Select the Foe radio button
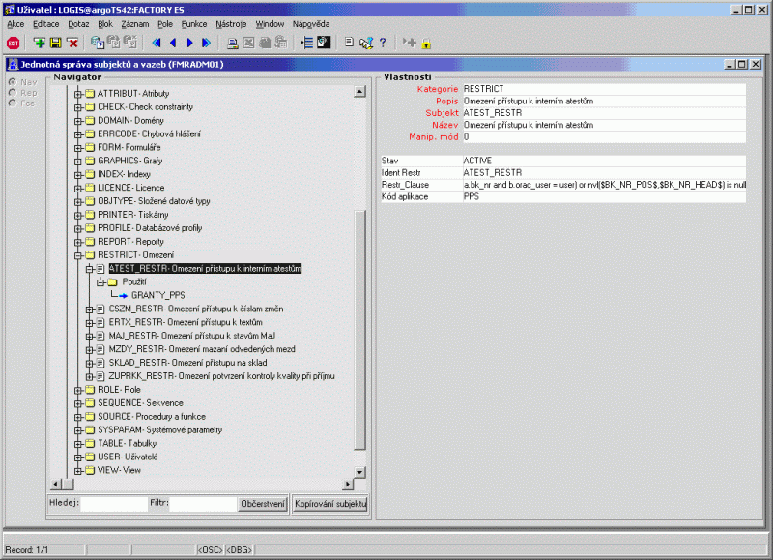Viewport: 773px width, 560px height. [13, 103]
